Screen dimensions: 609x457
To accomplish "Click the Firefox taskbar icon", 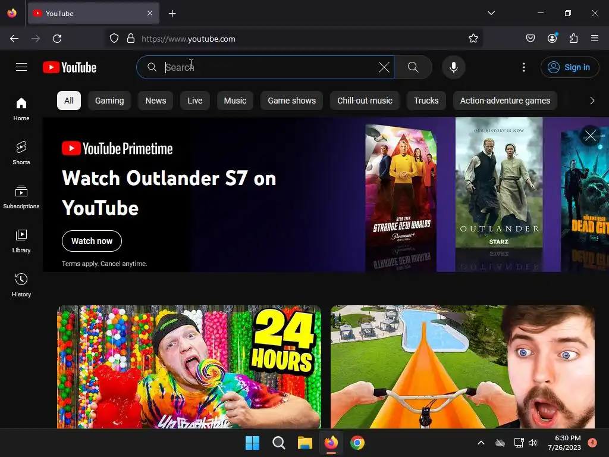I will point(331,443).
